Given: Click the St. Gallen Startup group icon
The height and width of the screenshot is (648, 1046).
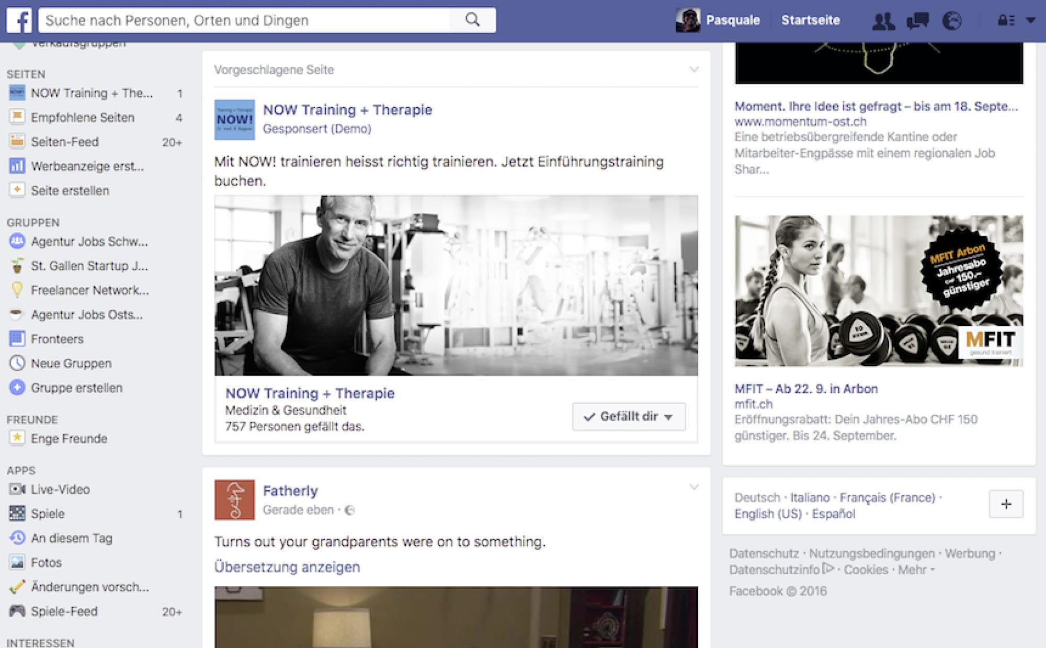Looking at the screenshot, I should point(17,266).
